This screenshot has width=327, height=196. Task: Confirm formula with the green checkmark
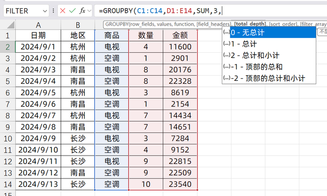72,11
